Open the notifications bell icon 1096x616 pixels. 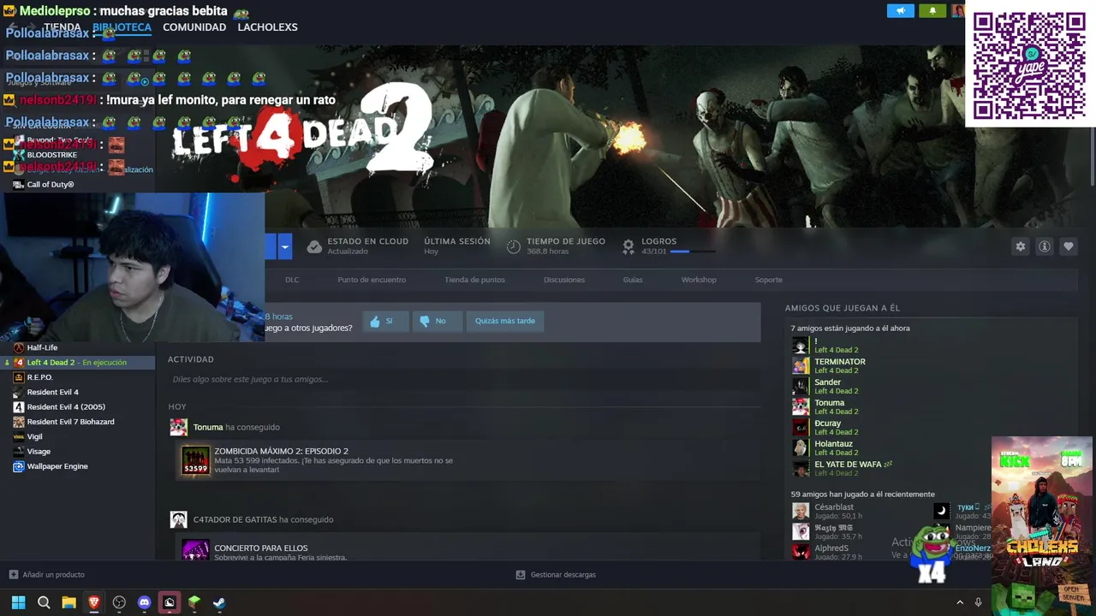coord(932,11)
